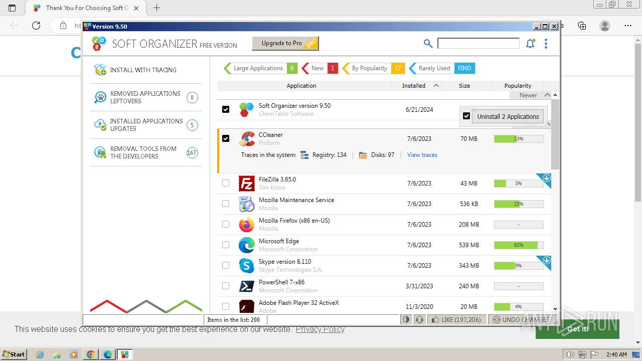
Task: Click the Registry traces icon for CCleaner
Action: tap(304, 155)
